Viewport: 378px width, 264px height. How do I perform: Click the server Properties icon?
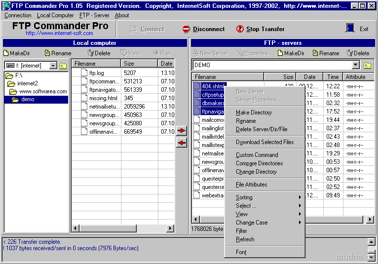(240, 53)
